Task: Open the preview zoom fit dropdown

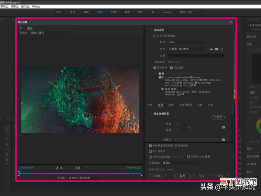Action: 80,168
